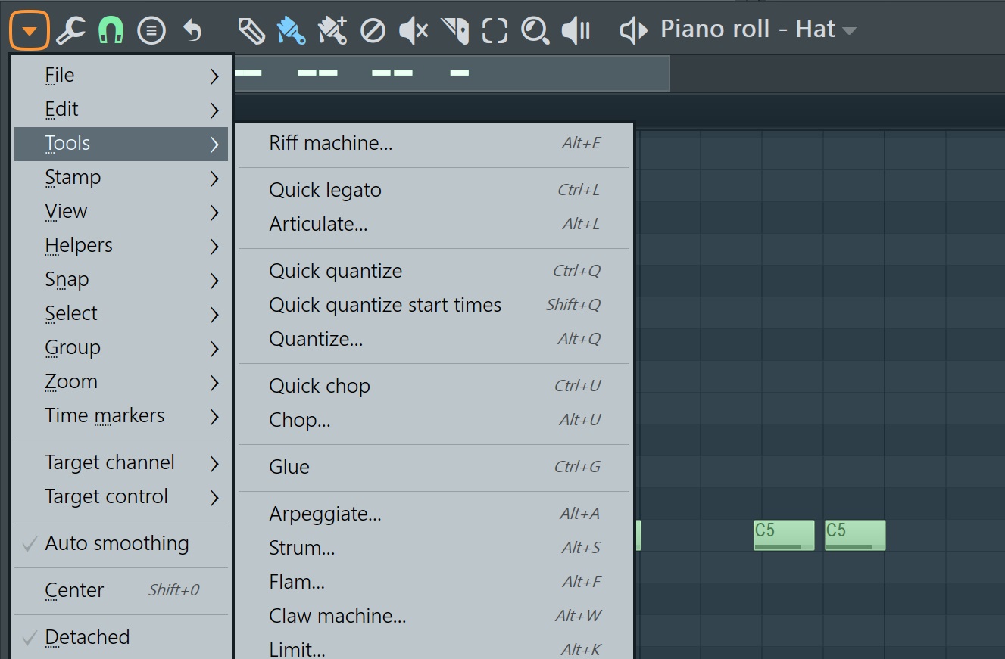Run the Riff machine
1005x659 pixels.
pyautogui.click(x=331, y=144)
